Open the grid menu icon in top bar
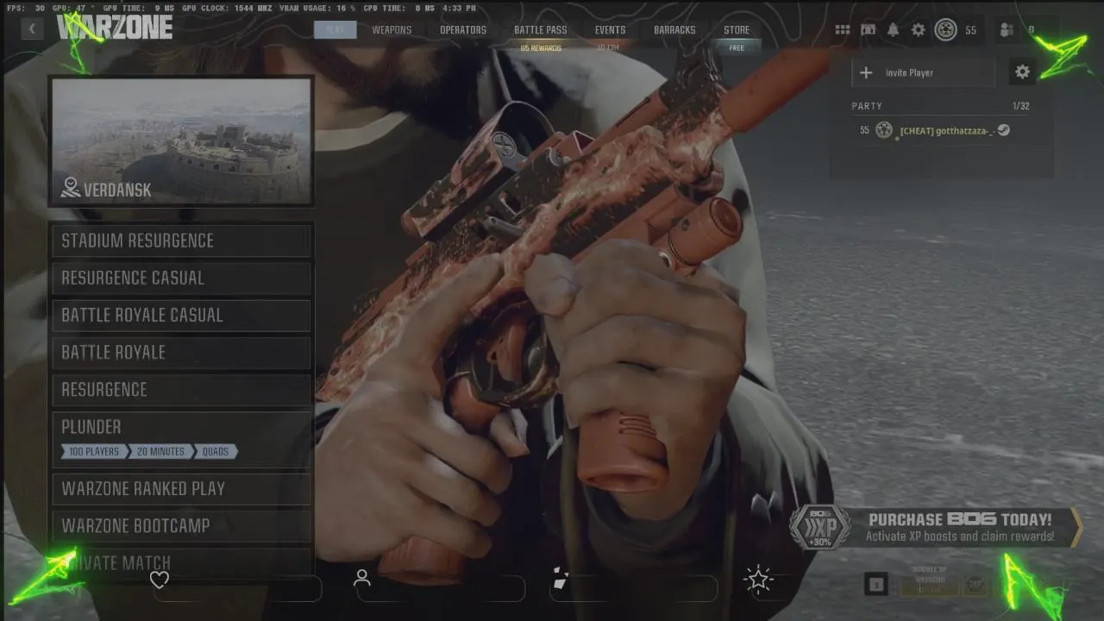The width and height of the screenshot is (1104, 621). (x=843, y=29)
